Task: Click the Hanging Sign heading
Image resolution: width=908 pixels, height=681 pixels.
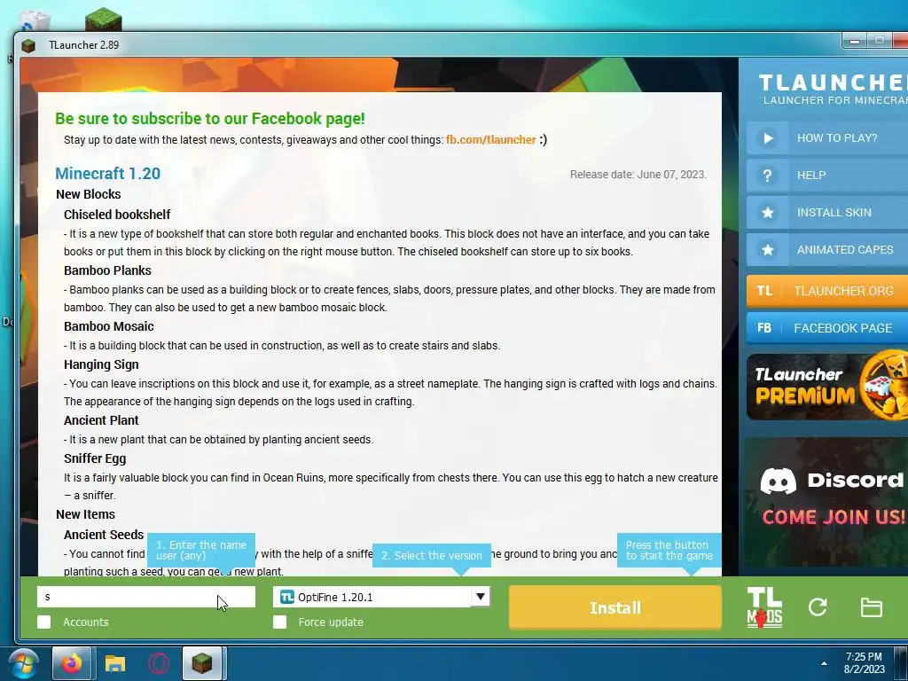Action: [x=101, y=364]
